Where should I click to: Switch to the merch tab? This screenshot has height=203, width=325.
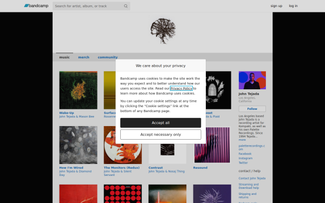click(x=84, y=57)
